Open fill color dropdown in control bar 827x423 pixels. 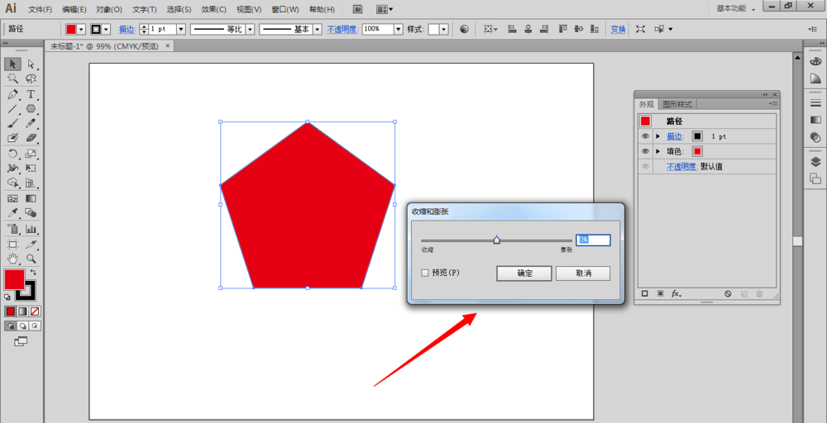pyautogui.click(x=81, y=30)
